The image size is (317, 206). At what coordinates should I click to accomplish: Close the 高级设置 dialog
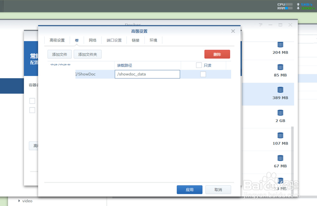[x=233, y=31]
